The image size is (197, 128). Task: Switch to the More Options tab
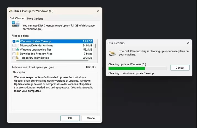tap(35, 19)
